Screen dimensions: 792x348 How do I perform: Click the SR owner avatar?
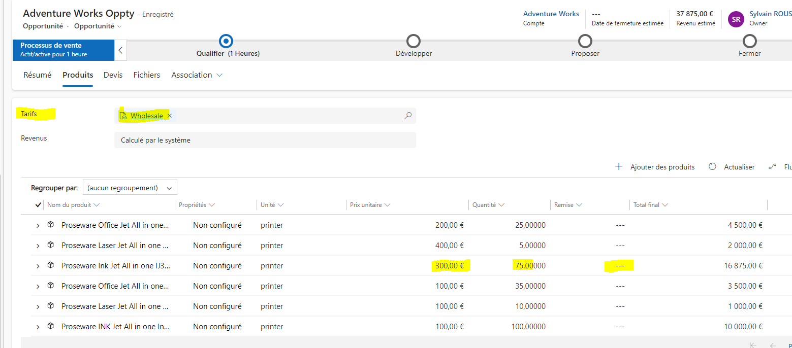[736, 19]
